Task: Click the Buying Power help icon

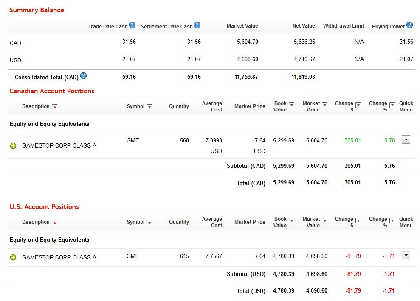Action: [x=409, y=25]
